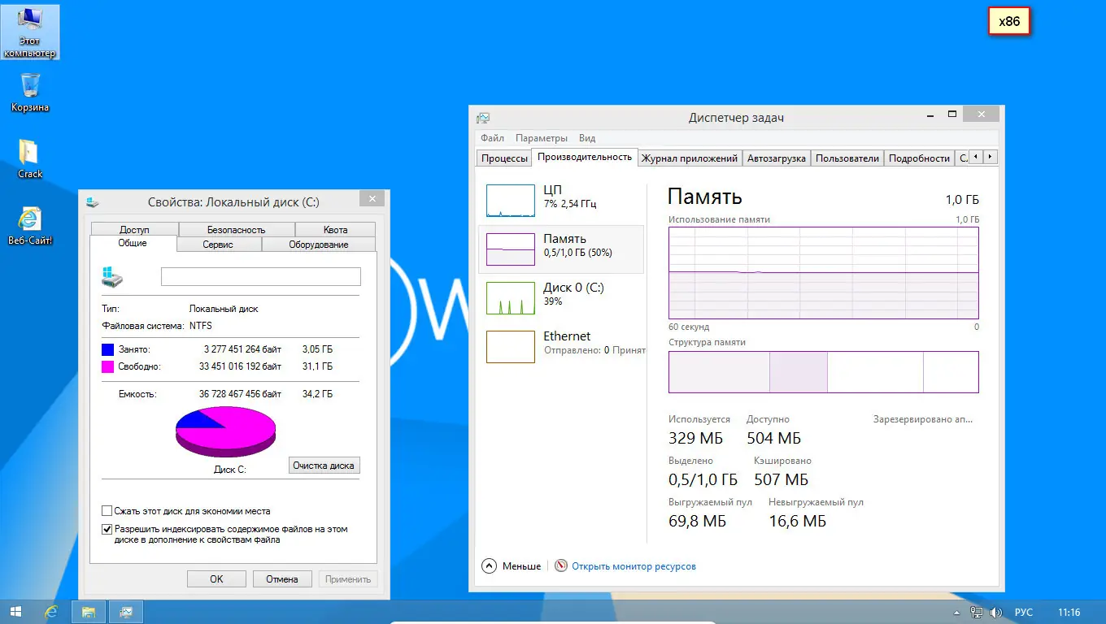Open the Ethernet performance graph
This screenshot has width=1106, height=624.
(x=561, y=347)
